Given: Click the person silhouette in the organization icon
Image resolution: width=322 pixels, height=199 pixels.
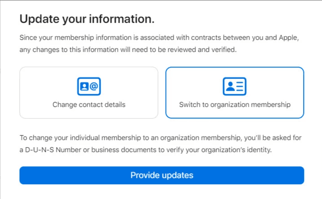Looking at the screenshot, I should click(229, 86).
